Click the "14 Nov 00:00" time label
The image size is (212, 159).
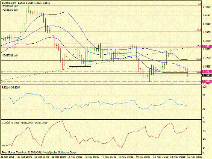tap(177, 157)
